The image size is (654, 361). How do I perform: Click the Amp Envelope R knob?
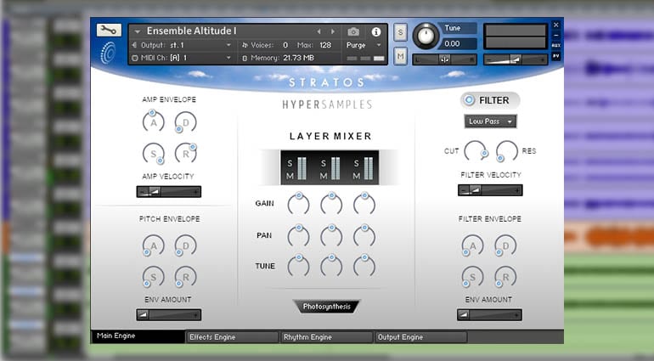pyautogui.click(x=186, y=153)
